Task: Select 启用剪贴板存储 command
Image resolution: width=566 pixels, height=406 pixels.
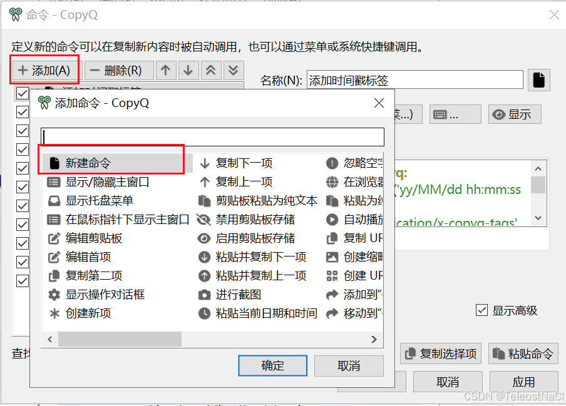Action: [246, 238]
